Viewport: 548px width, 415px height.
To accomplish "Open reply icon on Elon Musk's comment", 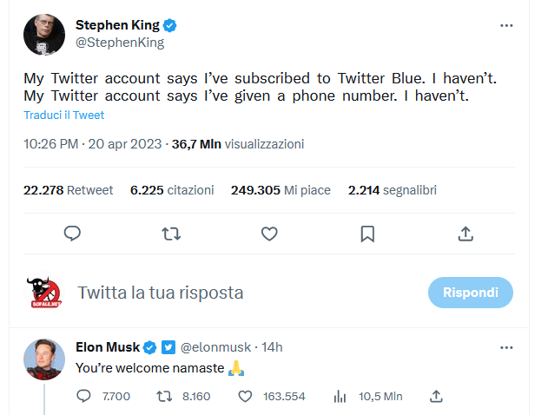I will coord(84,396).
